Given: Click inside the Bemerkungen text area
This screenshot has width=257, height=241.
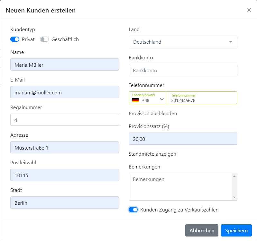Looking at the screenshot, I should (180, 187).
